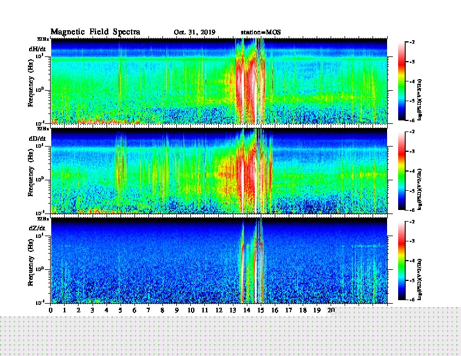Click hour tick label "8" on time axis

tap(163, 311)
